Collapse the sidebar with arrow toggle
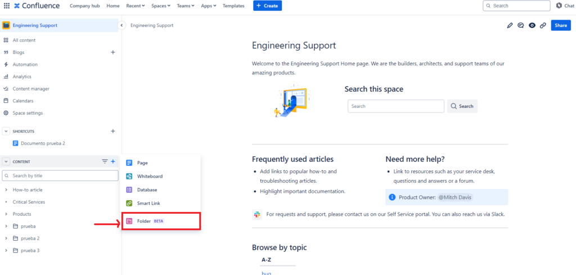 click(x=121, y=25)
